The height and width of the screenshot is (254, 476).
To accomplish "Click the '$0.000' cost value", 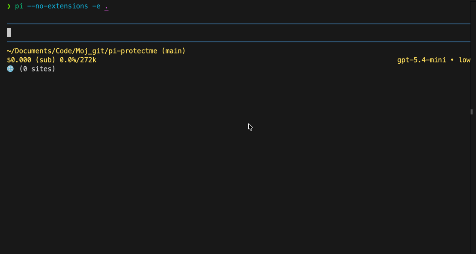I will point(19,60).
